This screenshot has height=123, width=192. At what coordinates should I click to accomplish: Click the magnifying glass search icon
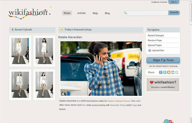pos(126,13)
